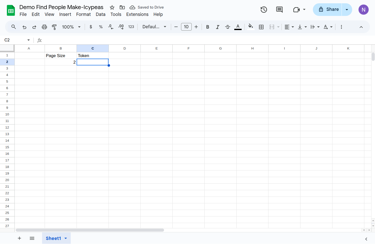
Task: Open comments speech bubble icon
Action: pyautogui.click(x=279, y=10)
